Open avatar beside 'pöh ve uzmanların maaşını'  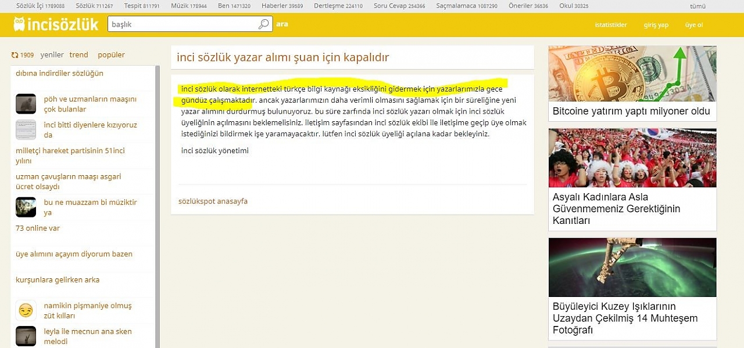point(26,104)
